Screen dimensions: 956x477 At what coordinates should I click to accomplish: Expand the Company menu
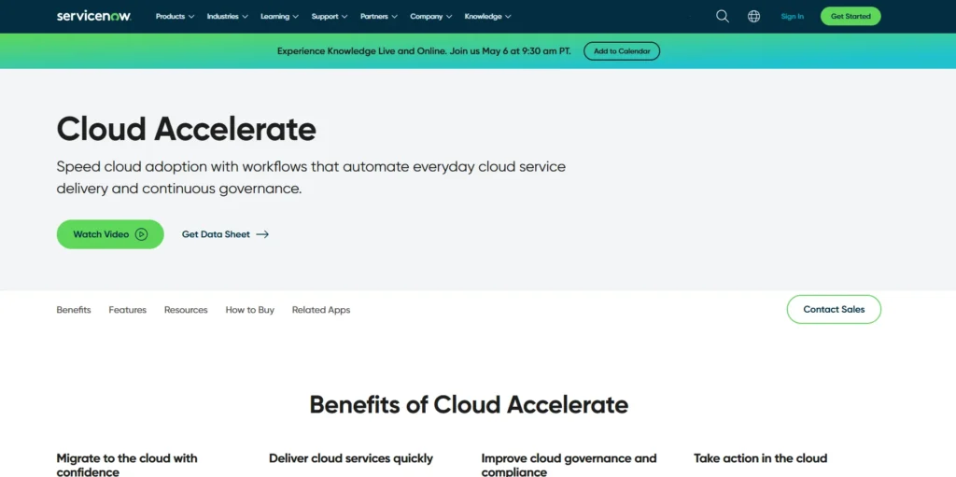click(431, 17)
